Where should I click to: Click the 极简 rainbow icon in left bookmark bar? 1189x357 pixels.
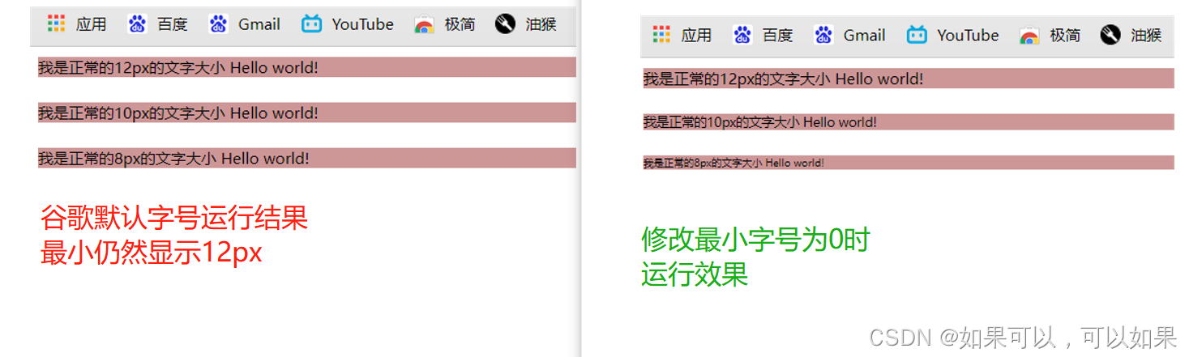pos(424,24)
